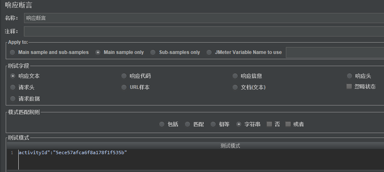Pick the URL样本 option
This screenshot has height=172, width=384.
[124, 87]
